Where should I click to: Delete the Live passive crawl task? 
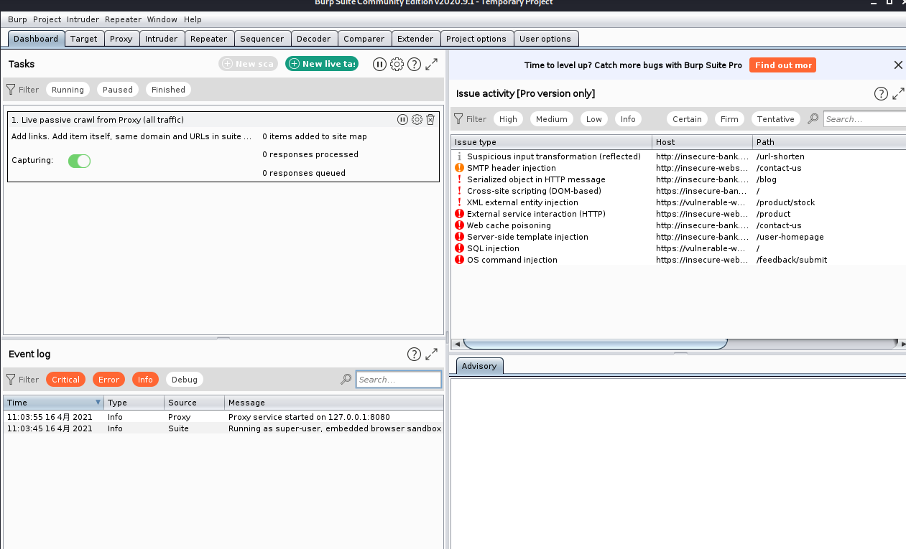tap(430, 120)
